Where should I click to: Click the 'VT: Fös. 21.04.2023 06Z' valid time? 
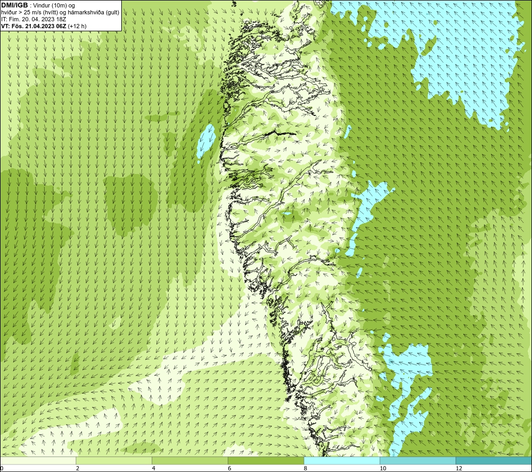[x=34, y=26]
